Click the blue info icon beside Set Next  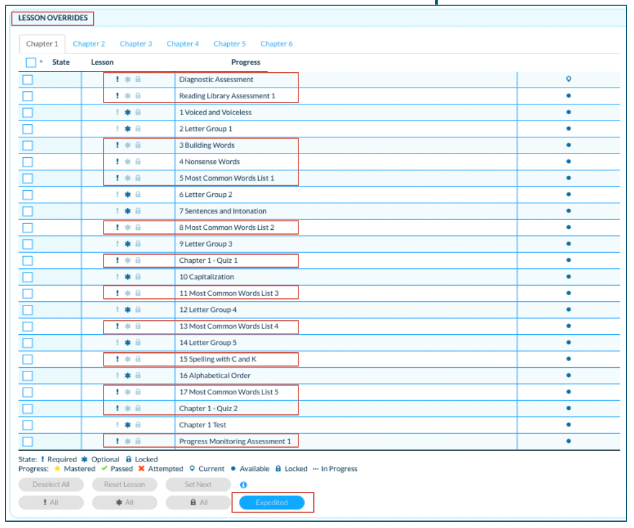coord(243,485)
